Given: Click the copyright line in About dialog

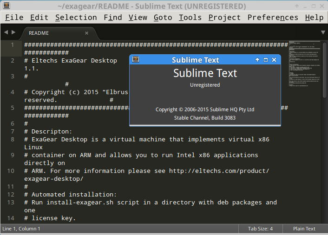Looking at the screenshot, I should pos(205,109).
